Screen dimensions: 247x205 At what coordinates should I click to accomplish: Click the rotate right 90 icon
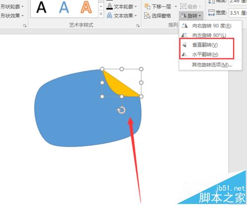(x=185, y=26)
